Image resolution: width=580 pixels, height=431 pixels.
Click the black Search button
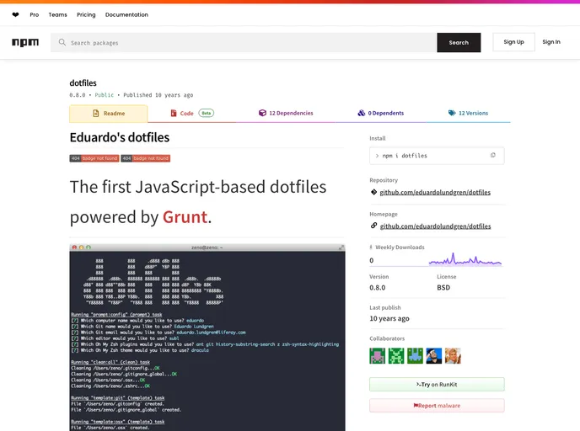pyautogui.click(x=459, y=42)
